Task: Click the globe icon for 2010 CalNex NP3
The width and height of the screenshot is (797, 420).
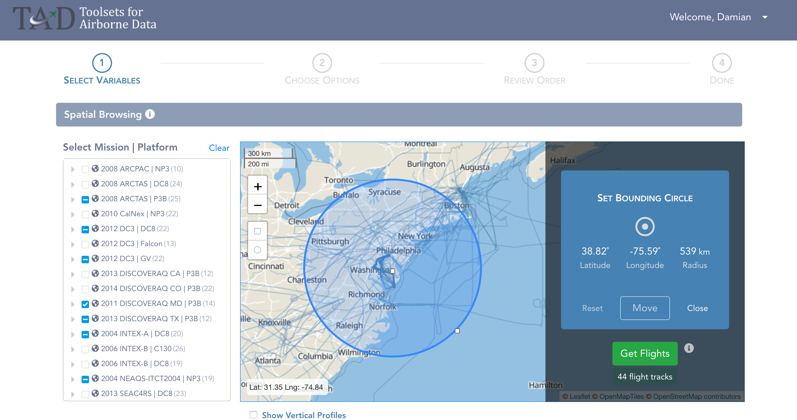Action: [96, 213]
